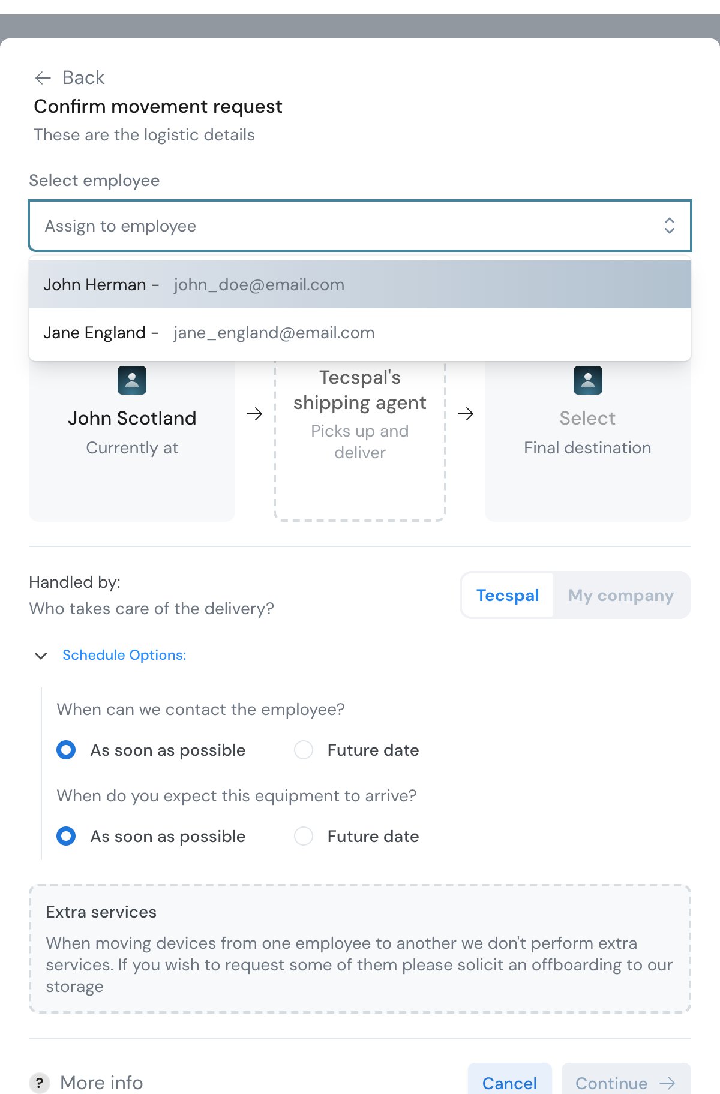This screenshot has width=720, height=1094.
Task: Collapse the Schedule Options chevron
Action: [x=41, y=656]
